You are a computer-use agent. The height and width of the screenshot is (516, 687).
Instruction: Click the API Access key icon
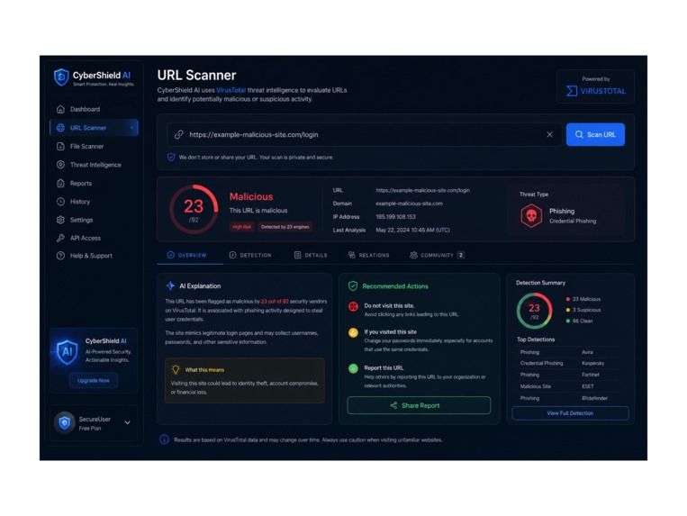(60, 238)
